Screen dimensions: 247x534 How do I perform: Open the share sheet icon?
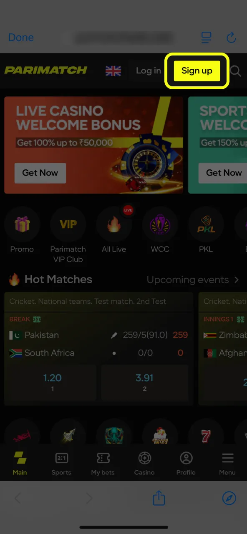[159, 498]
